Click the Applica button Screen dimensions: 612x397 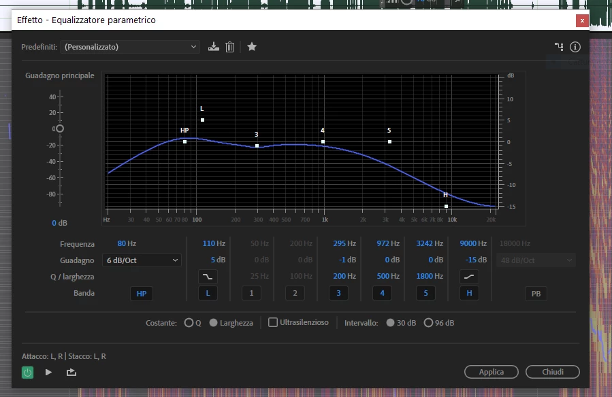click(x=492, y=372)
